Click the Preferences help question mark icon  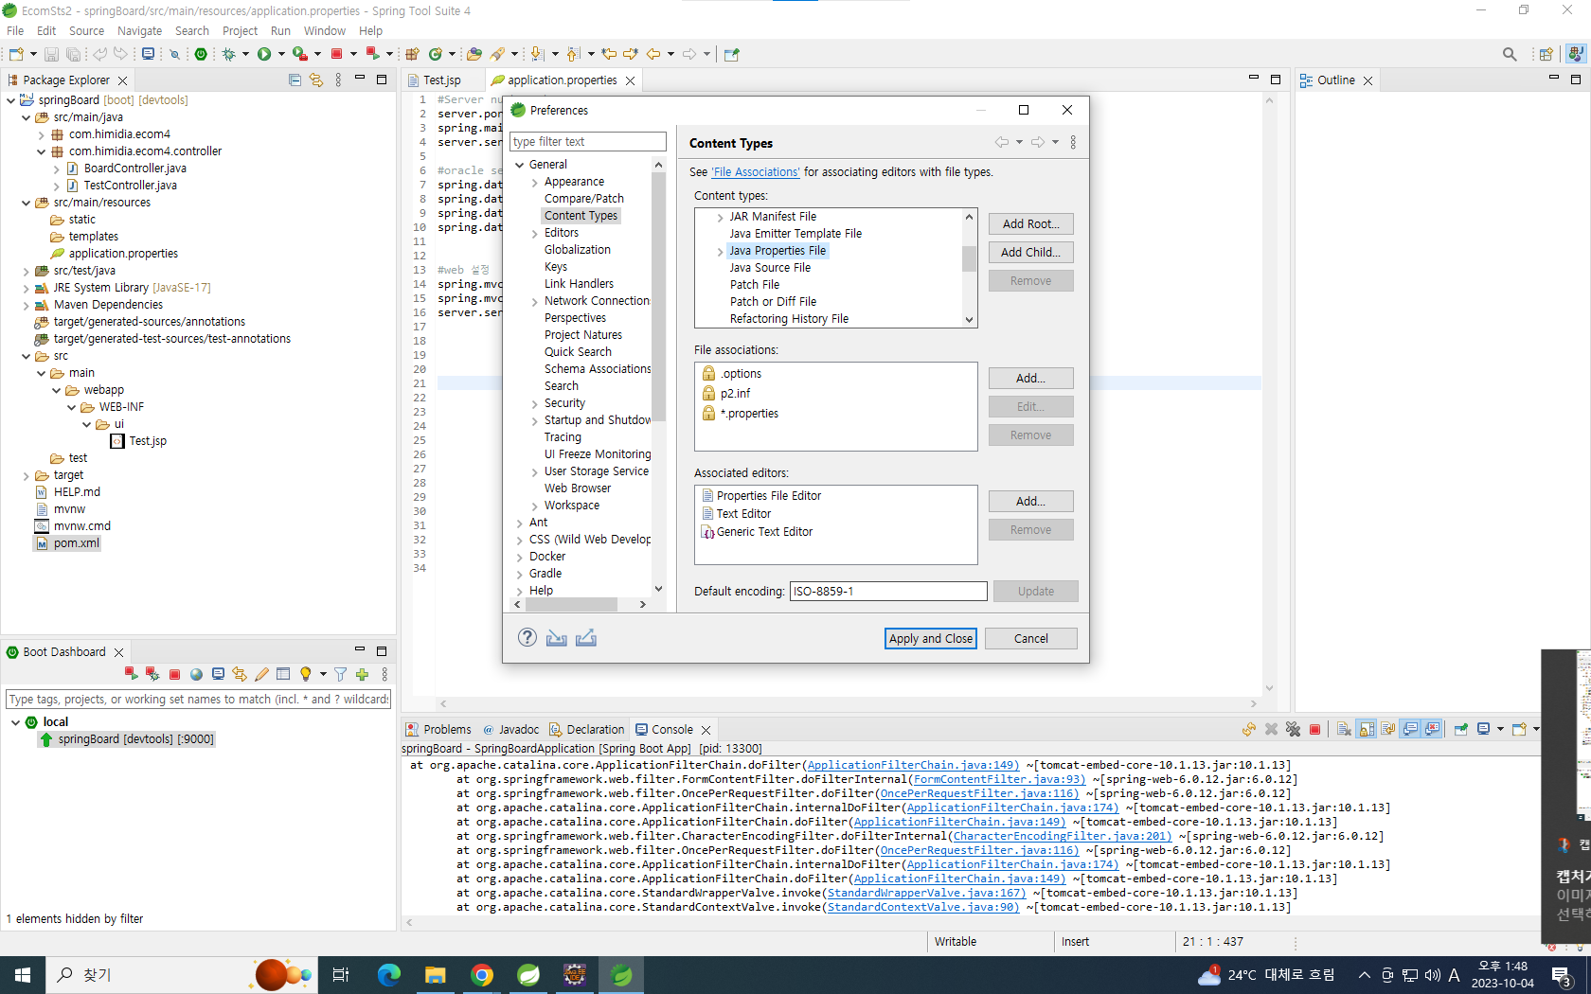coord(527,637)
